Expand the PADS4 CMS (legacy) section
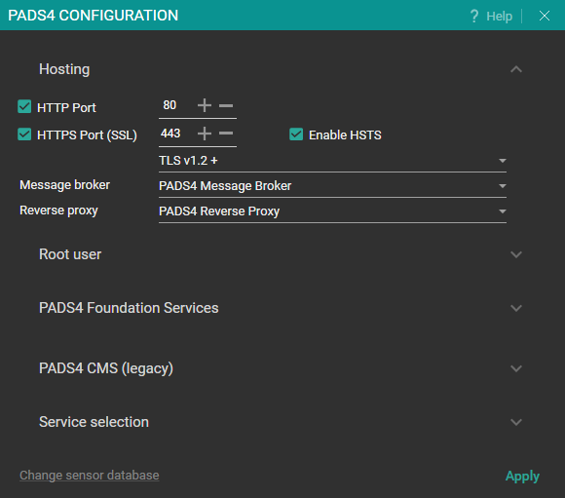 pos(516,368)
